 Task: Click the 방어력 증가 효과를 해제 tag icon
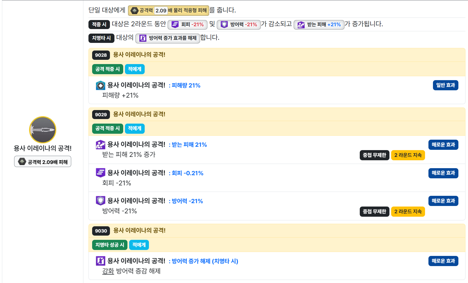pyautogui.click(x=143, y=38)
